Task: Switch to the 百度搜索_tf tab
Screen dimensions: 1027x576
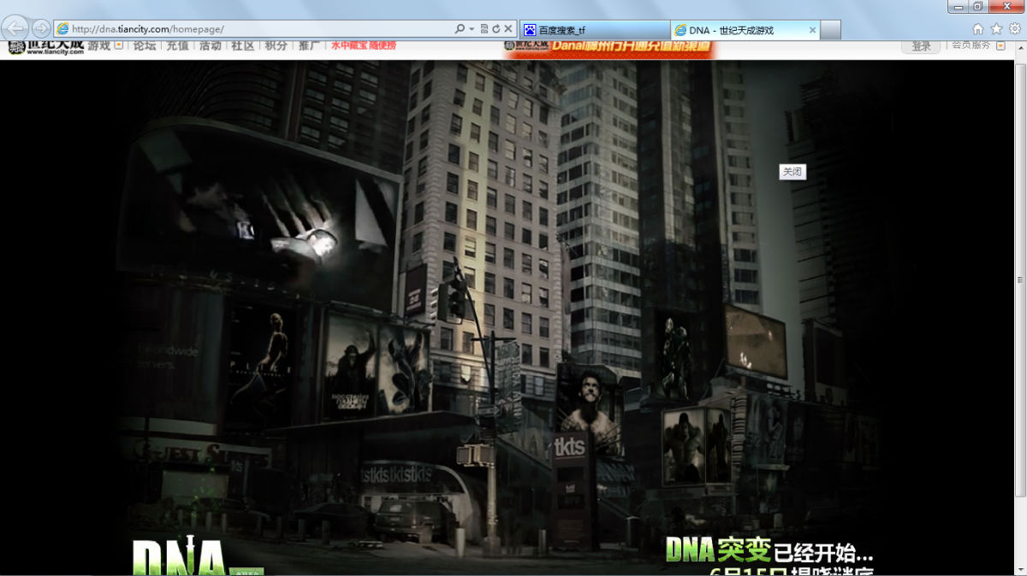Action: (595, 30)
